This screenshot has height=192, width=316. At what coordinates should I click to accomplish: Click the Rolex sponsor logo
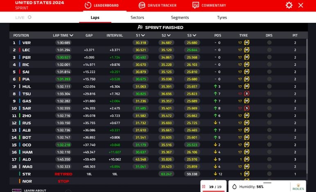coord(298,187)
